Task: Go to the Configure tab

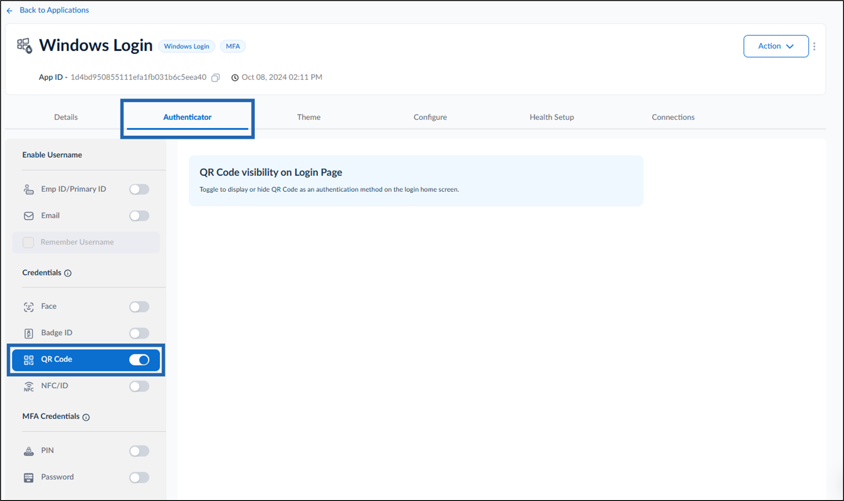Action: coord(430,117)
